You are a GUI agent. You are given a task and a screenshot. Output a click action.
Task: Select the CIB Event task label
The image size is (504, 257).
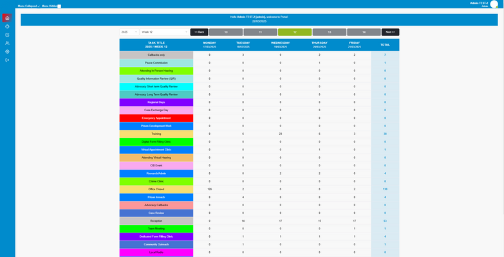point(156,166)
